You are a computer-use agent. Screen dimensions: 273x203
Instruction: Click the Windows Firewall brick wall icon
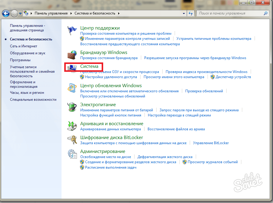(x=72, y=55)
